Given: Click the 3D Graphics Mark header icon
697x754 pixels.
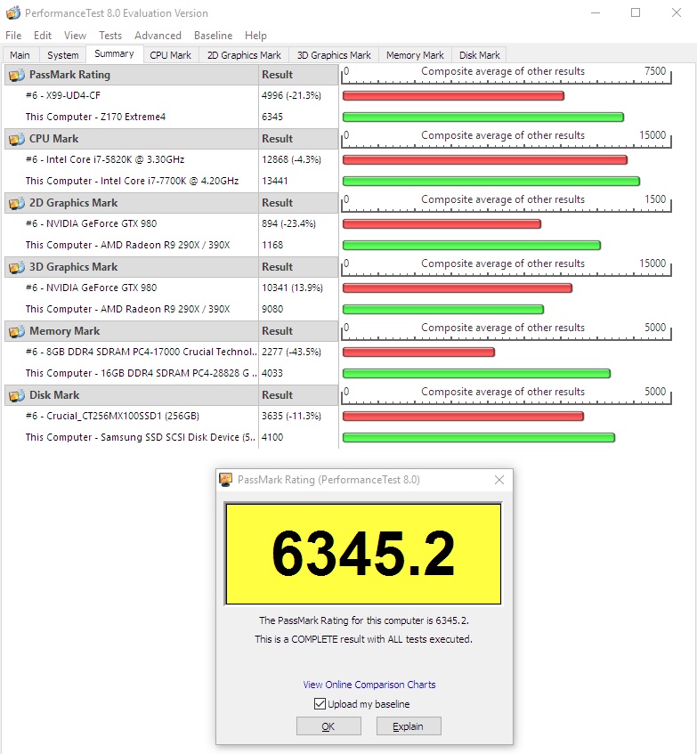Looking at the screenshot, I should point(17,267).
